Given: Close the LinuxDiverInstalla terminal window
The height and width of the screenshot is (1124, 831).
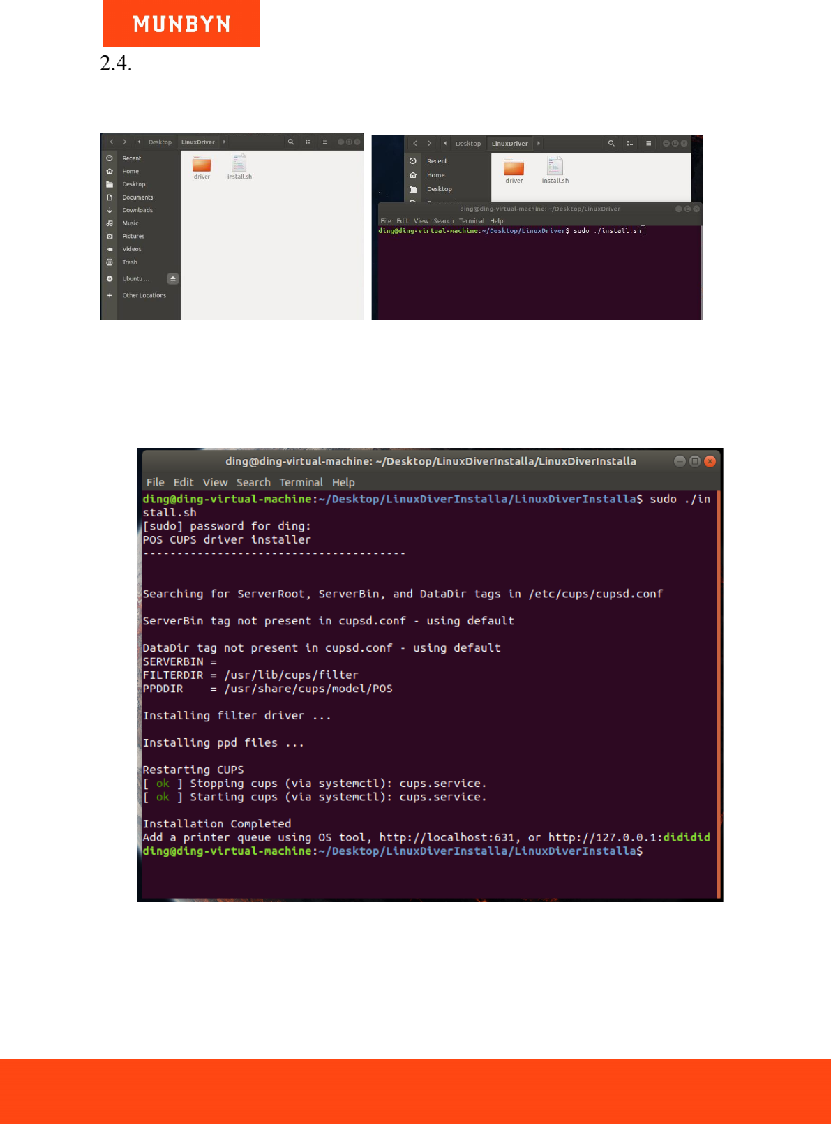Looking at the screenshot, I should point(710,461).
